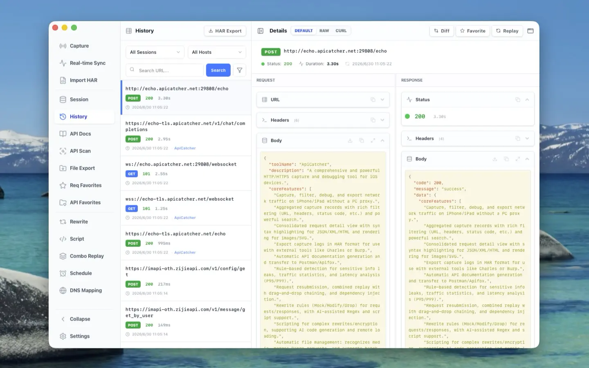
Task: Switch to the CURL details tab
Action: tap(341, 31)
